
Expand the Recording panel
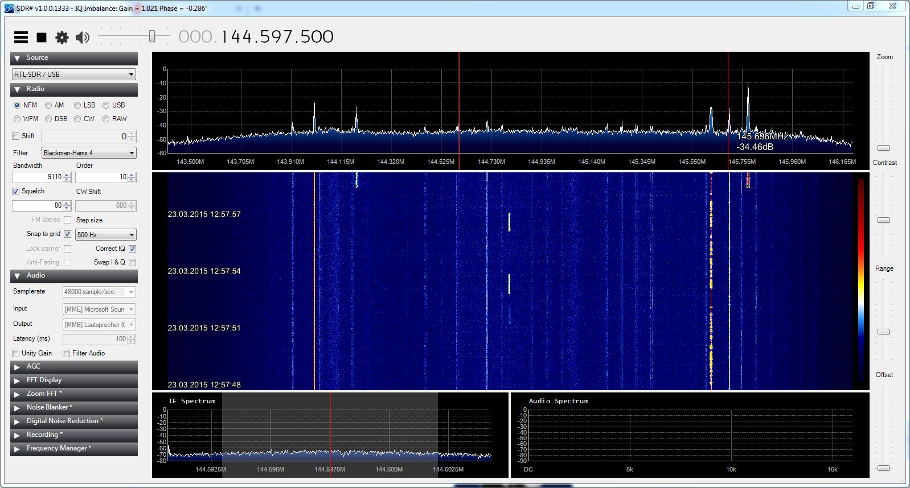click(74, 435)
